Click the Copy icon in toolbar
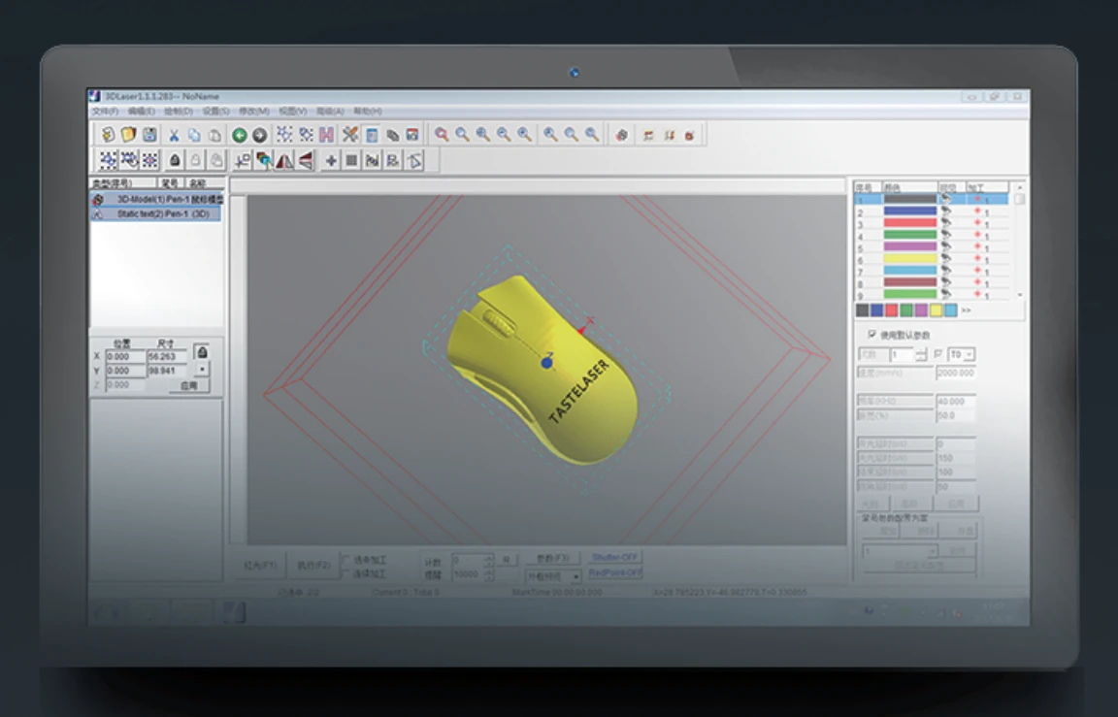The width and height of the screenshot is (1118, 717). [194, 135]
